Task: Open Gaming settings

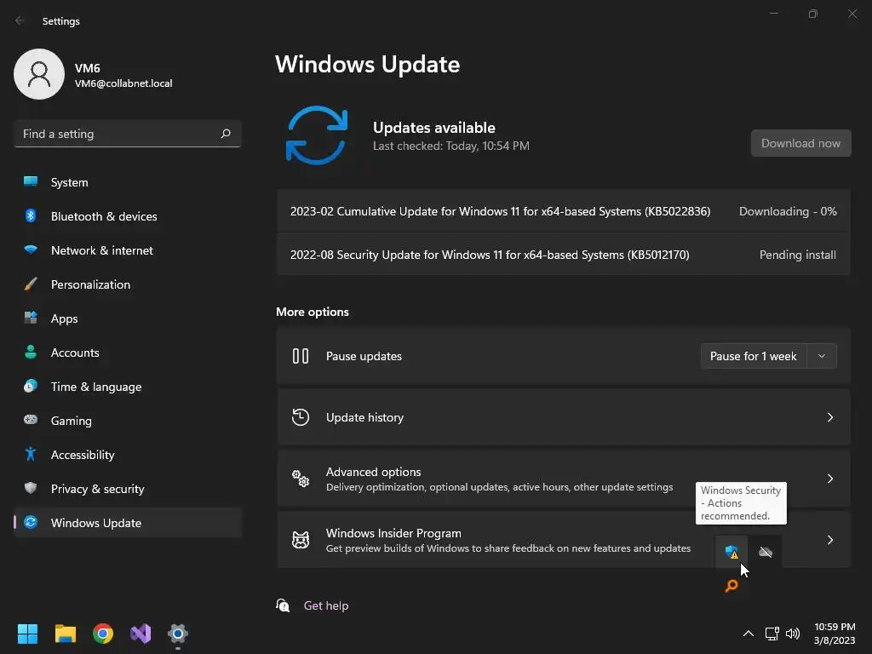Action: 128,421
